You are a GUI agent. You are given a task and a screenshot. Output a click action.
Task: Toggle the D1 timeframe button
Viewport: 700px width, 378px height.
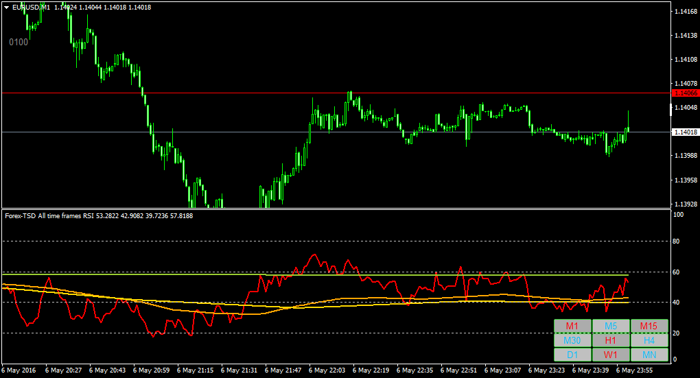click(572, 355)
